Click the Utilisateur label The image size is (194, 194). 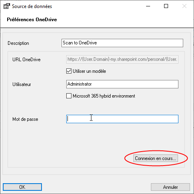point(22,84)
